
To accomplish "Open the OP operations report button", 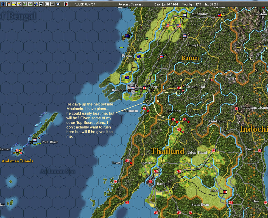I will pos(47,4).
